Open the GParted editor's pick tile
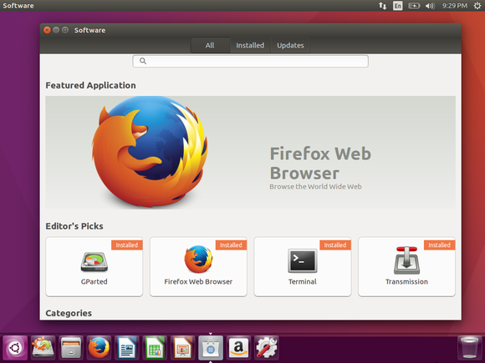Viewport: 485px width, 363px height. coord(94,267)
